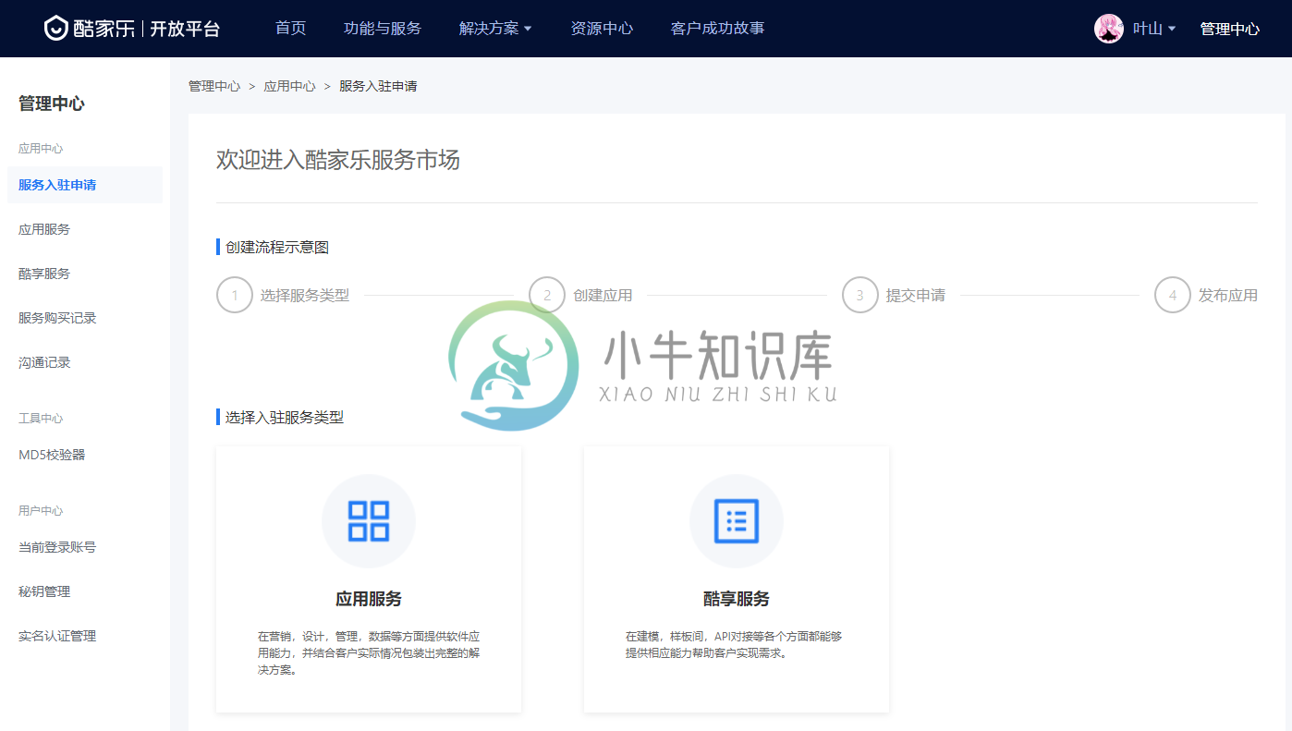Click 应用中心 breadcrumb link
The height and width of the screenshot is (731, 1292).
pyautogui.click(x=290, y=86)
